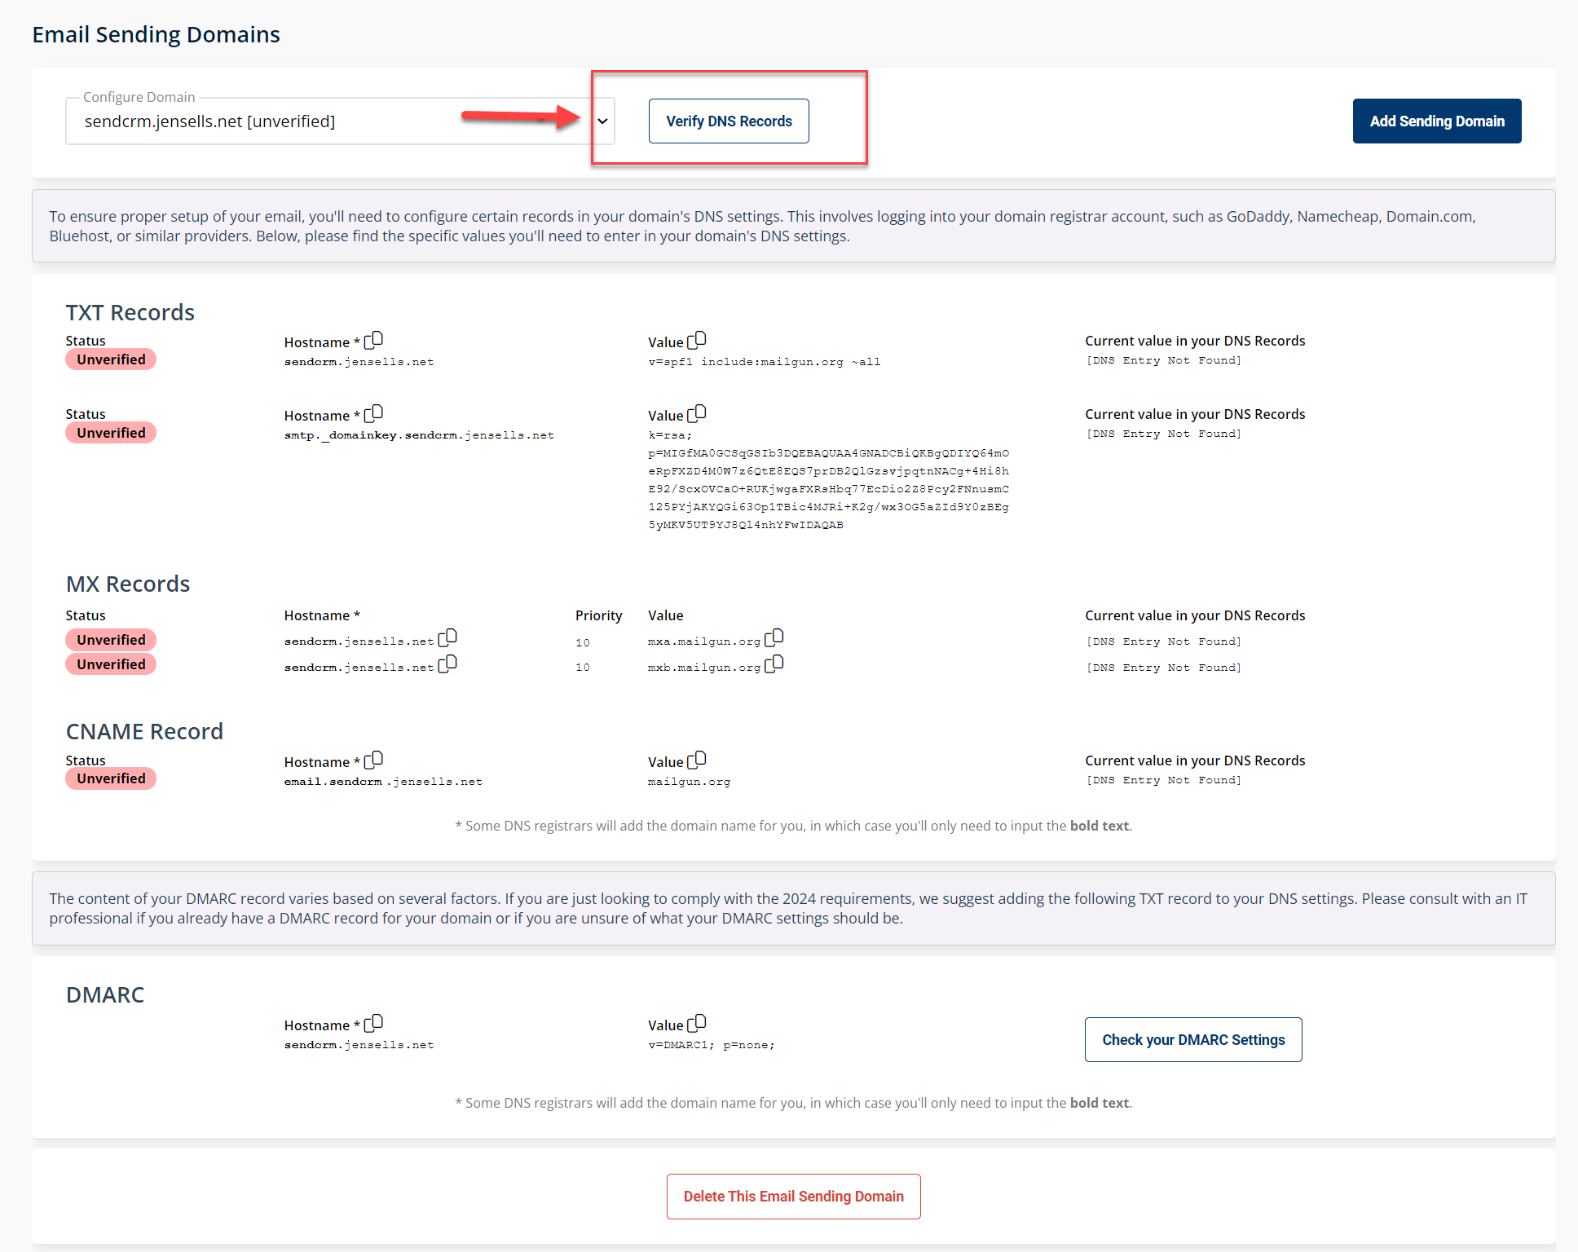This screenshot has height=1252, width=1578.
Task: Click the Verify DNS Records button
Action: (x=728, y=121)
